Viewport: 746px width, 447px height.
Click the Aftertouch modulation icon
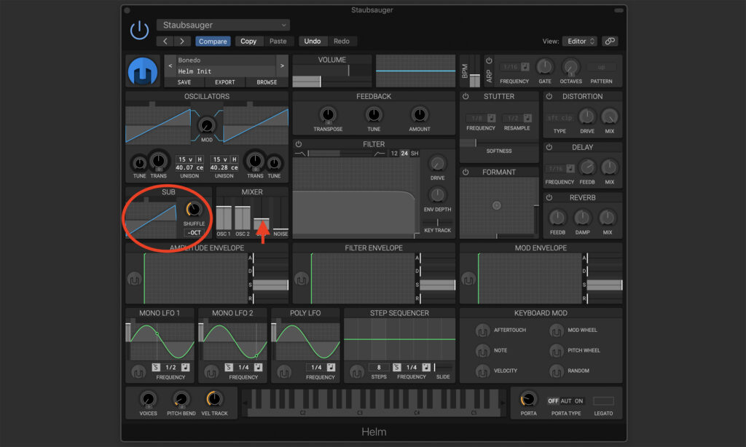pyautogui.click(x=482, y=330)
